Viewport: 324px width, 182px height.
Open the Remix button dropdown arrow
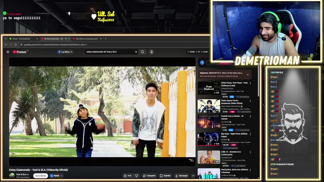coord(62,176)
